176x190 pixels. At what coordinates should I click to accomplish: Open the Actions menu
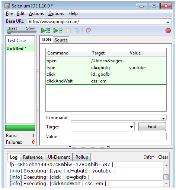(x=36, y=13)
